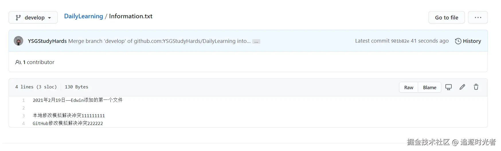Image resolution: width=501 pixels, height=151 pixels.
Task: Open the three-dot more options menu
Action: click(x=478, y=17)
